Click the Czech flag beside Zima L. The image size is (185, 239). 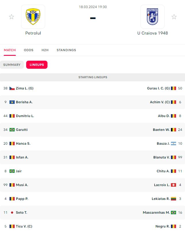[x=12, y=88]
